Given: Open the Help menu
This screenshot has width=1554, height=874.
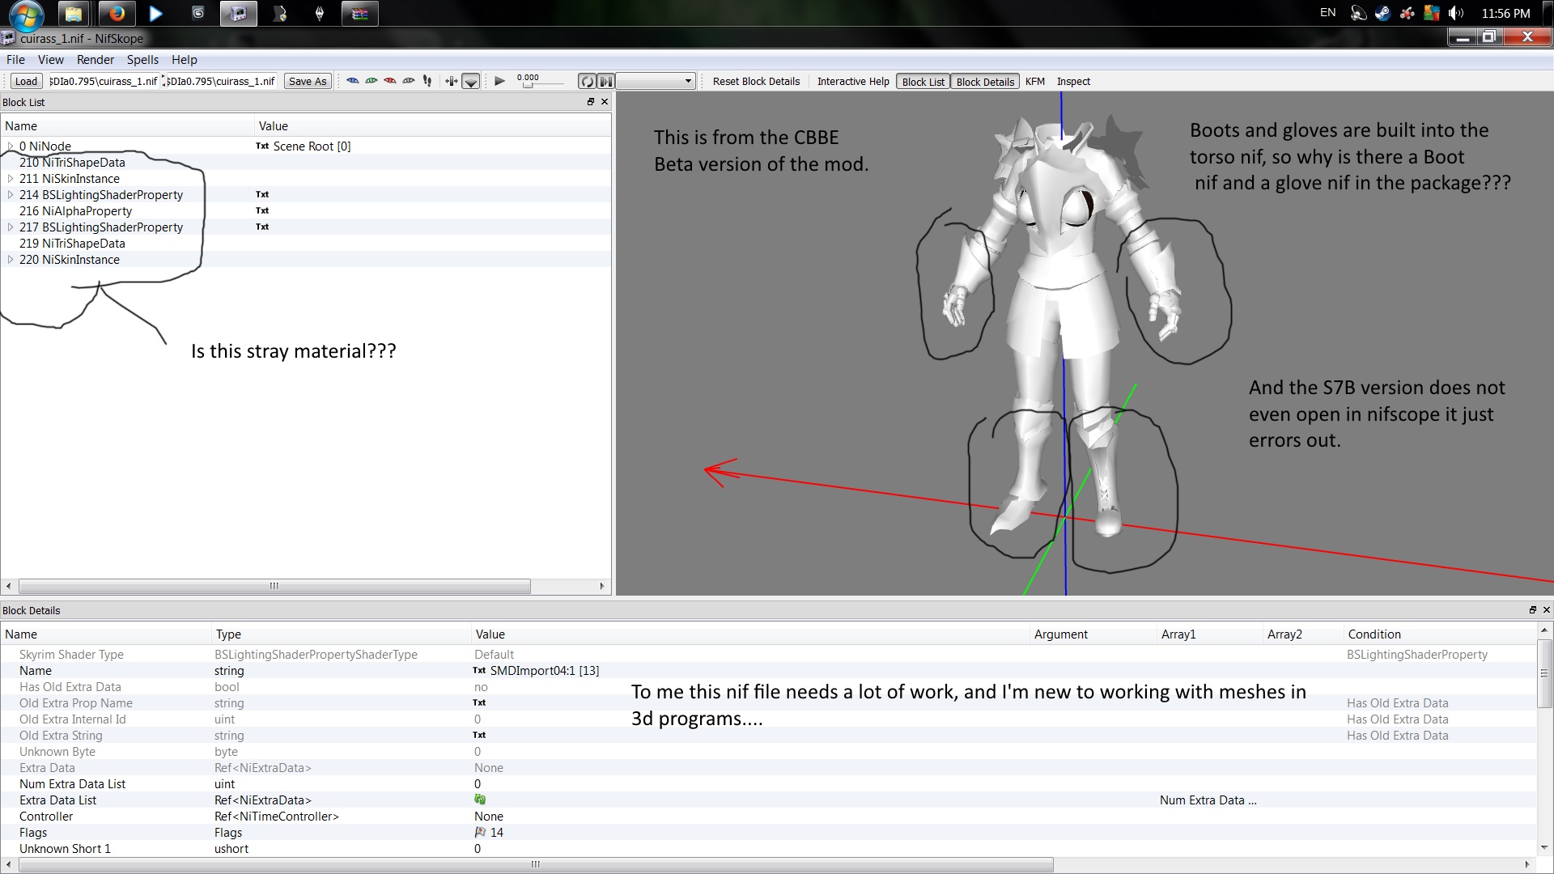Looking at the screenshot, I should point(184,60).
